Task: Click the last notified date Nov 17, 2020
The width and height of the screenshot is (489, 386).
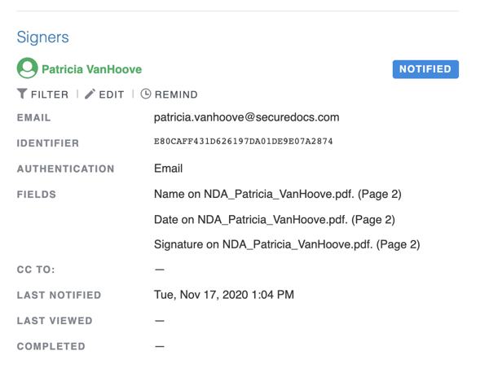Action: pyautogui.click(x=224, y=295)
